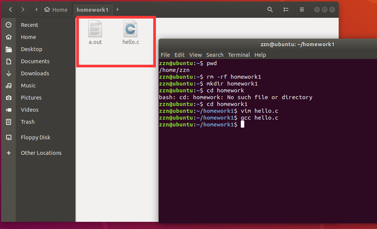
Task: Select the homework1 path bar button
Action: pos(93,9)
